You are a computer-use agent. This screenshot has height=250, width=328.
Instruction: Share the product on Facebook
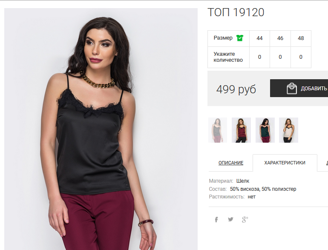216,219
